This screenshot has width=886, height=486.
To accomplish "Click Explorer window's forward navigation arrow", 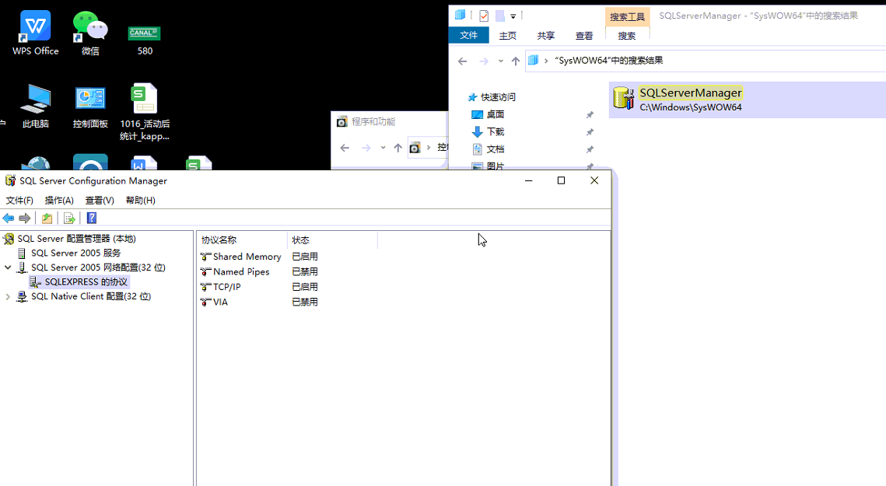I will coord(484,61).
